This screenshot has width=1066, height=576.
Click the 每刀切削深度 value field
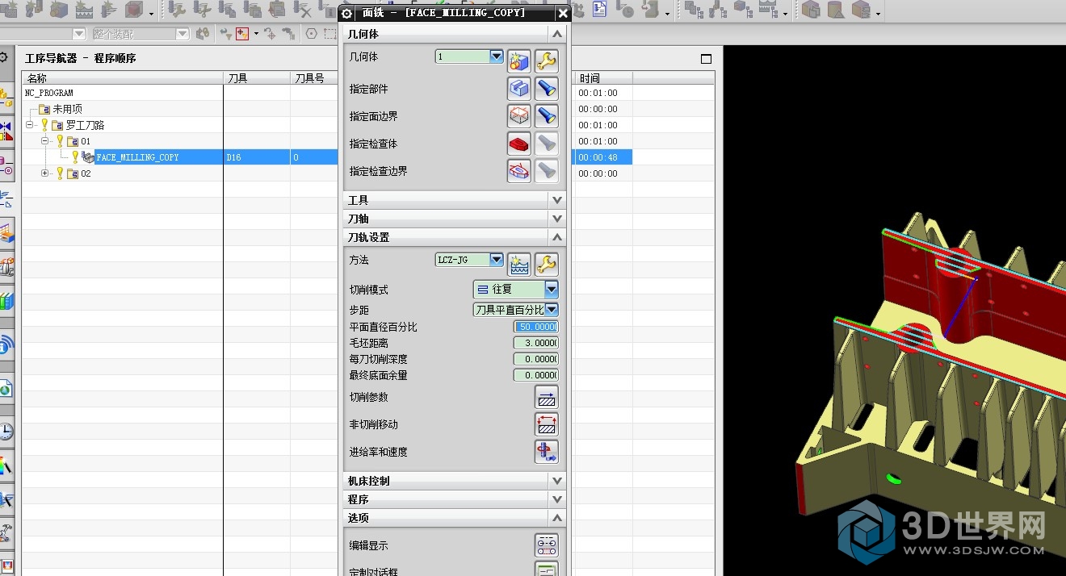(x=536, y=359)
